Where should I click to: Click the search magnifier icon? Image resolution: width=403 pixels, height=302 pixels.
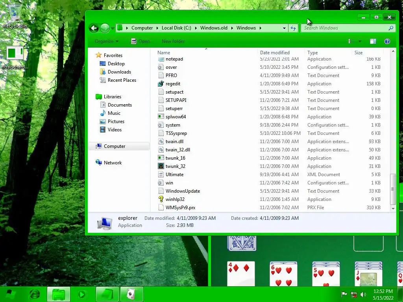coord(391,28)
